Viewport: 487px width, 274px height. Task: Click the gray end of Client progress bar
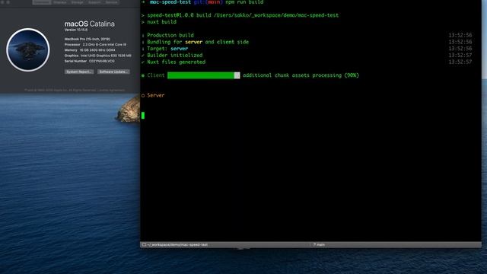coord(237,75)
